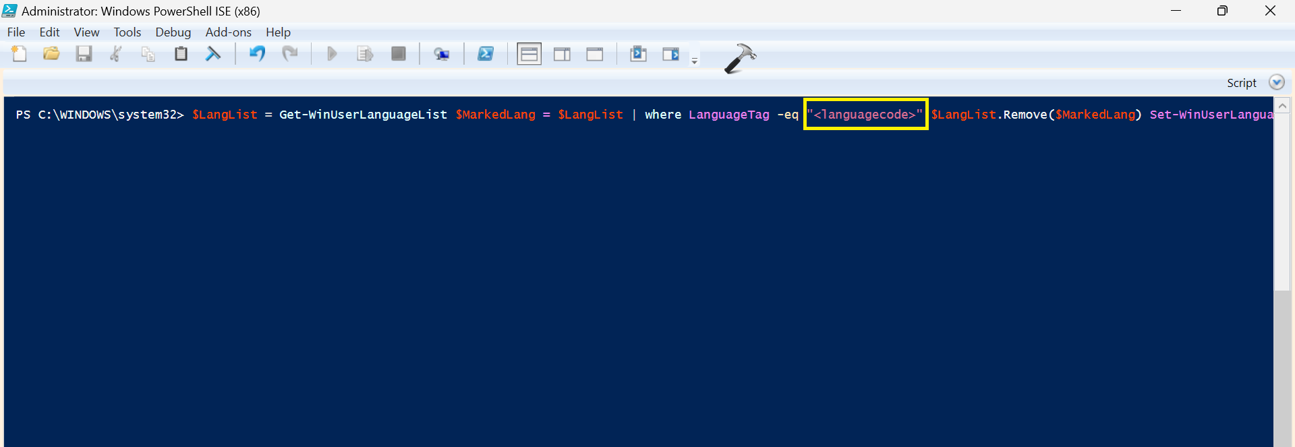1295x447 pixels.
Task: Click the PS C:\WINDOWS\system32> prompt
Action: coord(100,115)
